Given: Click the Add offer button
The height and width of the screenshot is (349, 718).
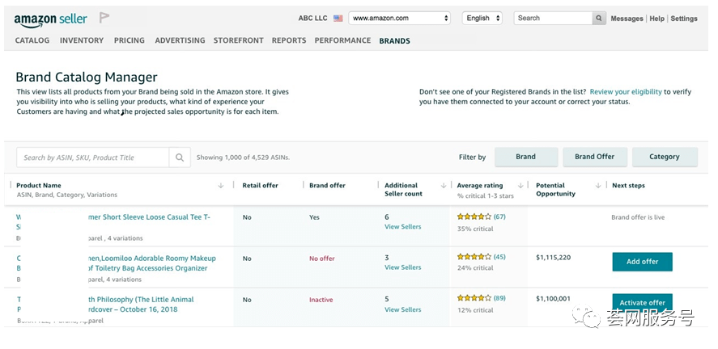Looking at the screenshot, I should (x=643, y=262).
